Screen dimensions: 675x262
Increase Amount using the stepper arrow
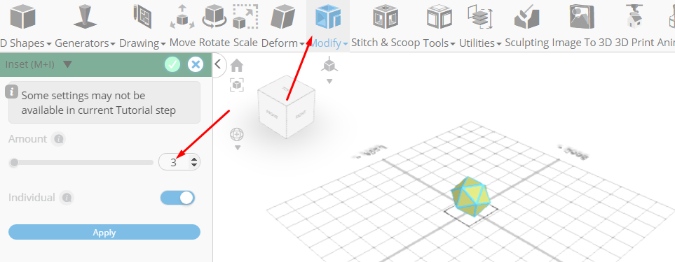195,159
